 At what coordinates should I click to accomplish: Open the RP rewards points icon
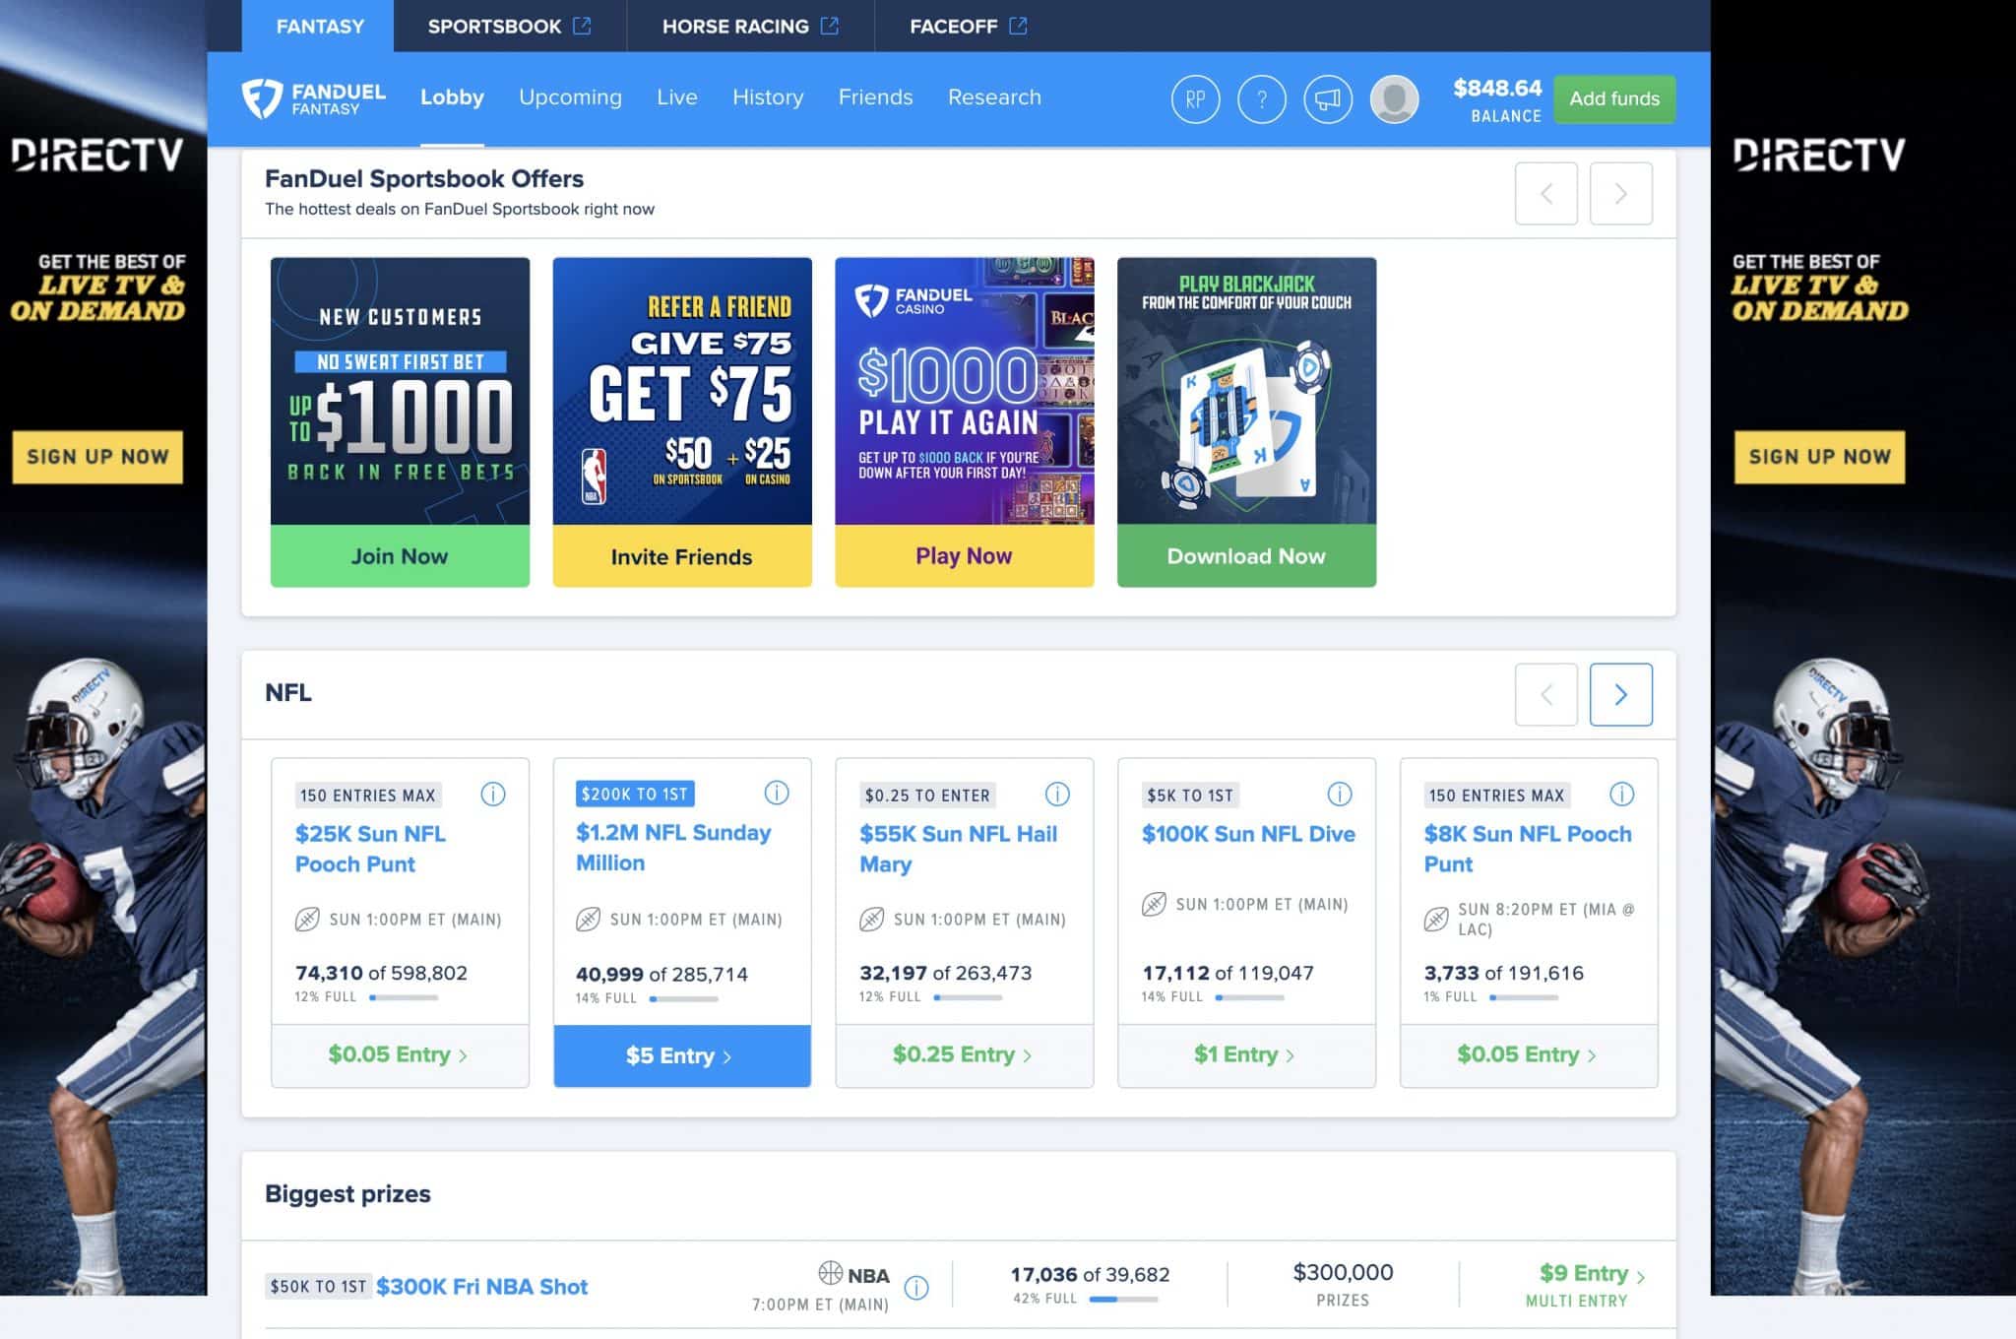tap(1195, 99)
